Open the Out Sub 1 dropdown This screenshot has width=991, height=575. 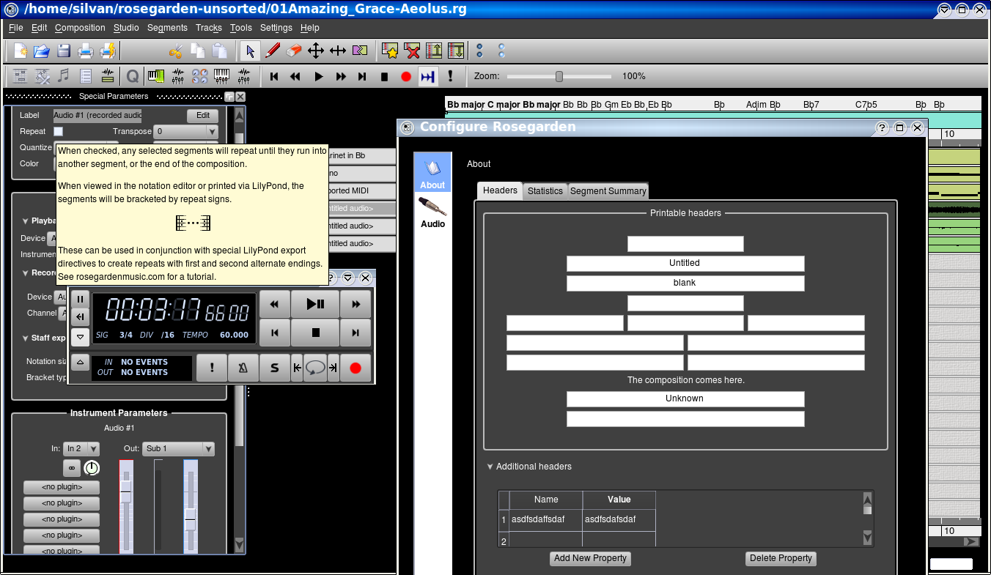(x=178, y=448)
